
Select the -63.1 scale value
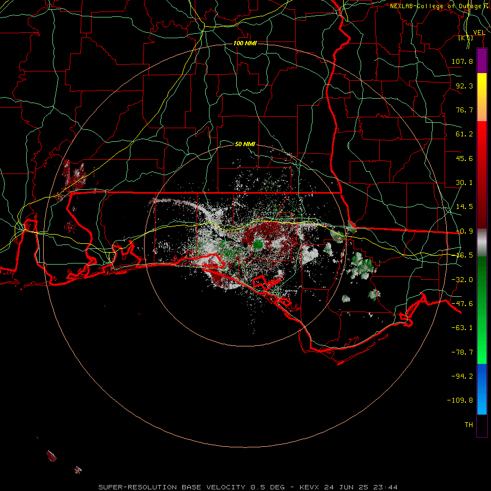(x=462, y=328)
